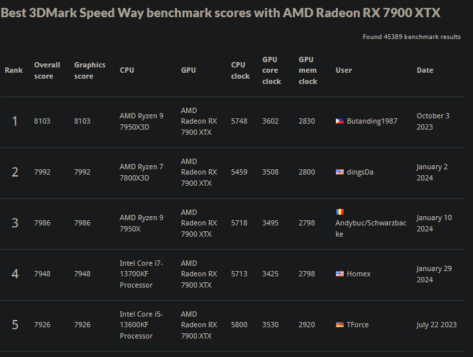The width and height of the screenshot is (473, 357).
Task: Open user dingsDa's result
Action: click(x=360, y=172)
